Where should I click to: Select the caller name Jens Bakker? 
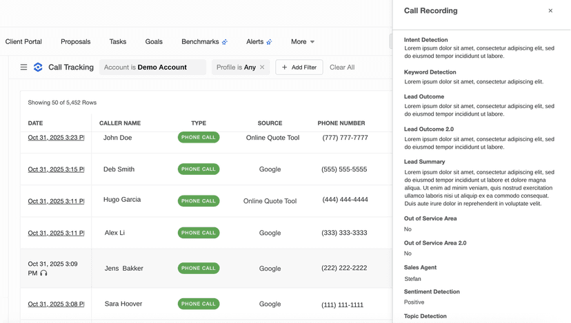coord(124,269)
